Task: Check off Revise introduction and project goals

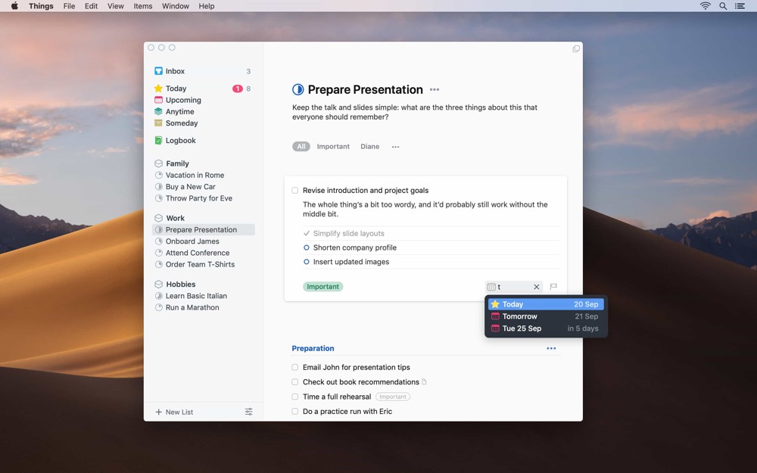Action: (x=295, y=191)
